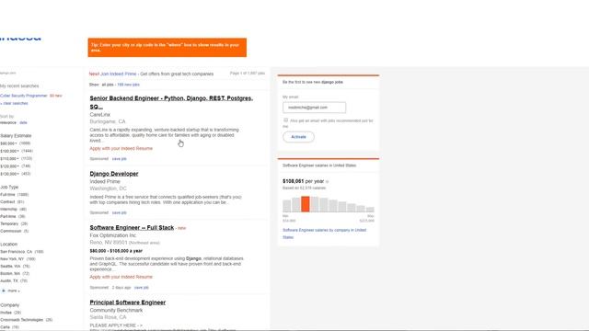Sort results by date
Screen dimensions: 589x331
point(23,122)
